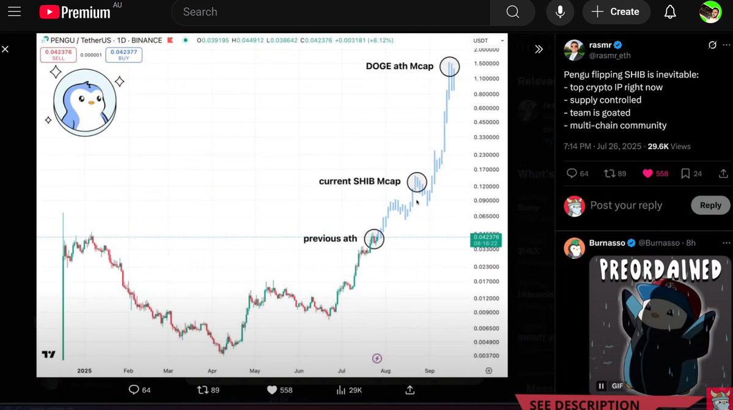Click the lightning event marker near Aug
This screenshot has height=410, width=733.
377,359
